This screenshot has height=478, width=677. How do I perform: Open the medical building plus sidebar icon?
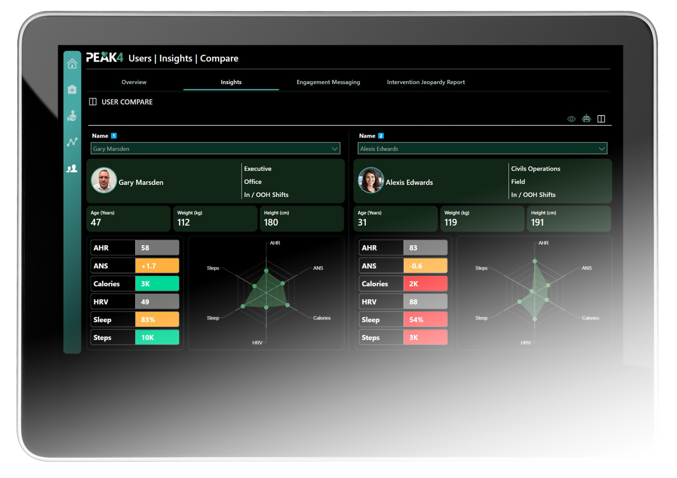(x=72, y=90)
